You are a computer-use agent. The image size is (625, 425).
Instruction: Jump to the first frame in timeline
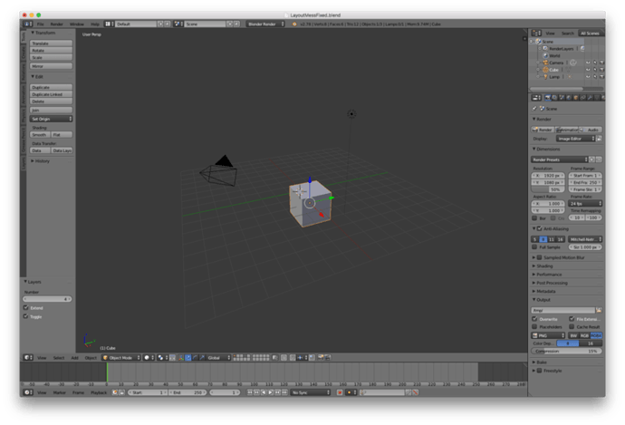[x=249, y=392]
